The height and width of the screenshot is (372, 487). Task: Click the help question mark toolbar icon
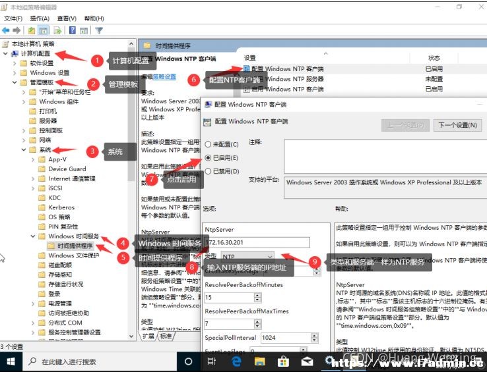pyautogui.click(x=73, y=30)
